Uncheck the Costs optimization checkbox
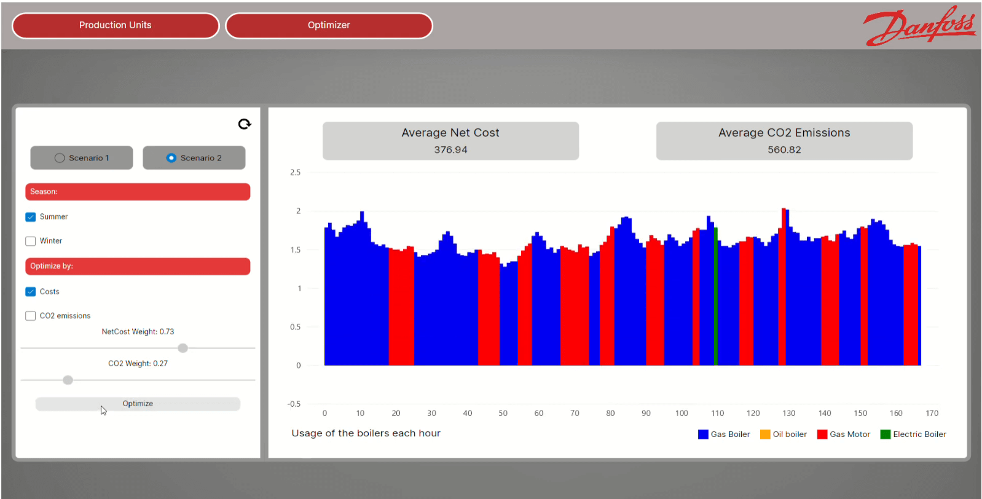982x499 pixels. coord(31,292)
